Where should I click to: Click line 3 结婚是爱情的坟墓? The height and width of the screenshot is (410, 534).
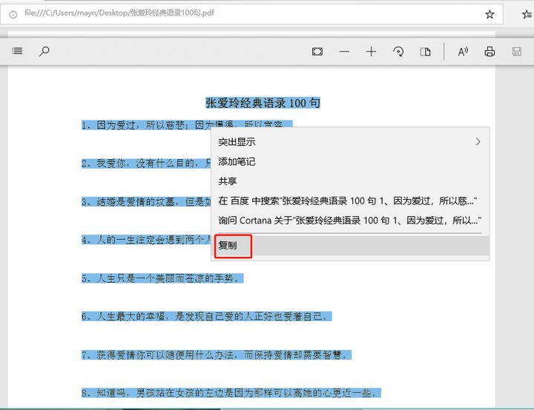pos(146,202)
